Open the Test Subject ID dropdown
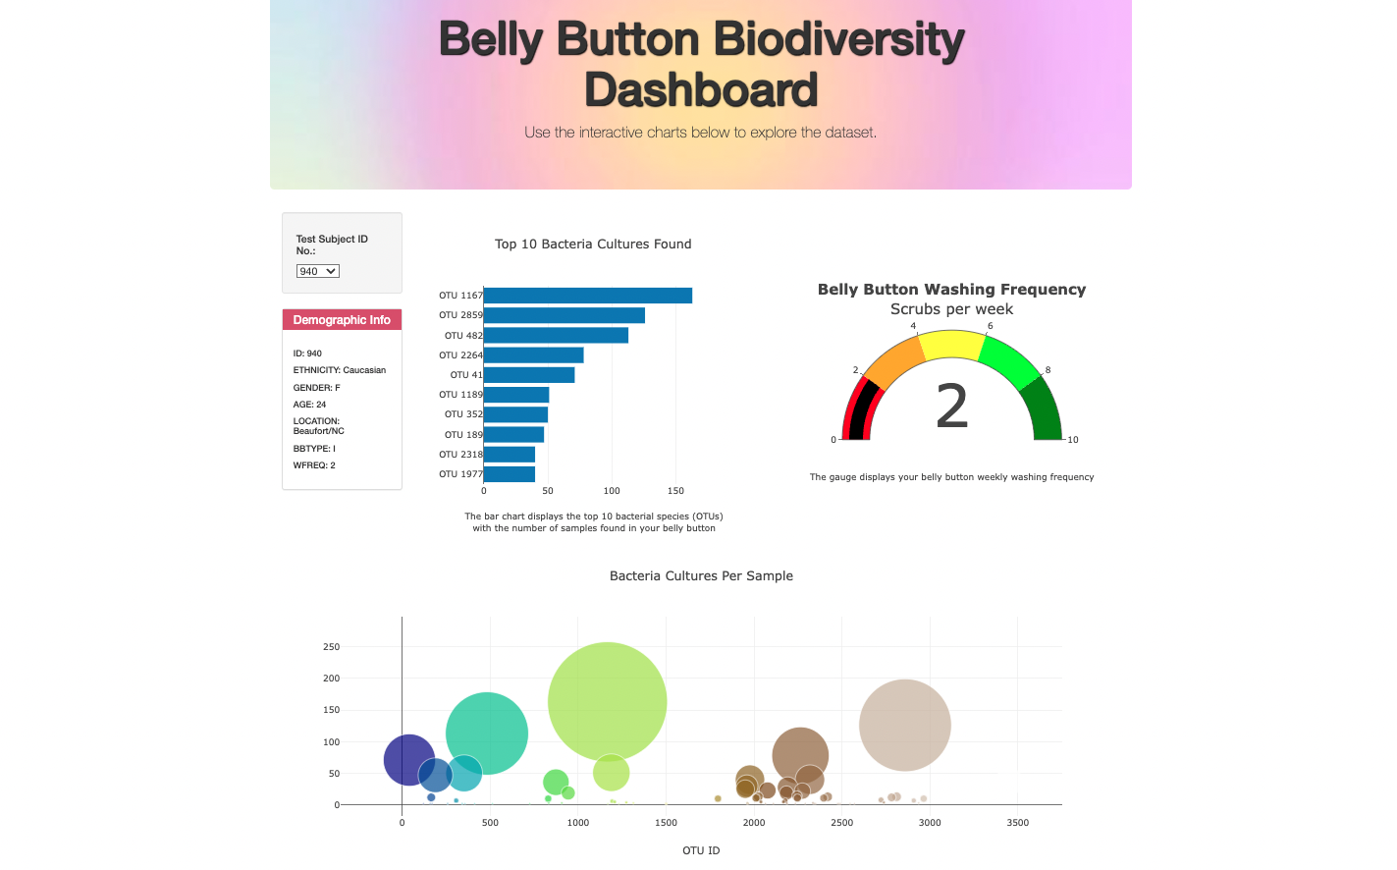This screenshot has height=870, width=1397. [316, 271]
